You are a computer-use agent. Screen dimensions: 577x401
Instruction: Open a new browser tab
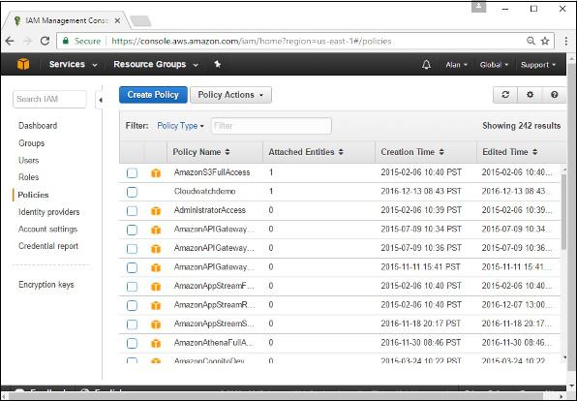141,21
